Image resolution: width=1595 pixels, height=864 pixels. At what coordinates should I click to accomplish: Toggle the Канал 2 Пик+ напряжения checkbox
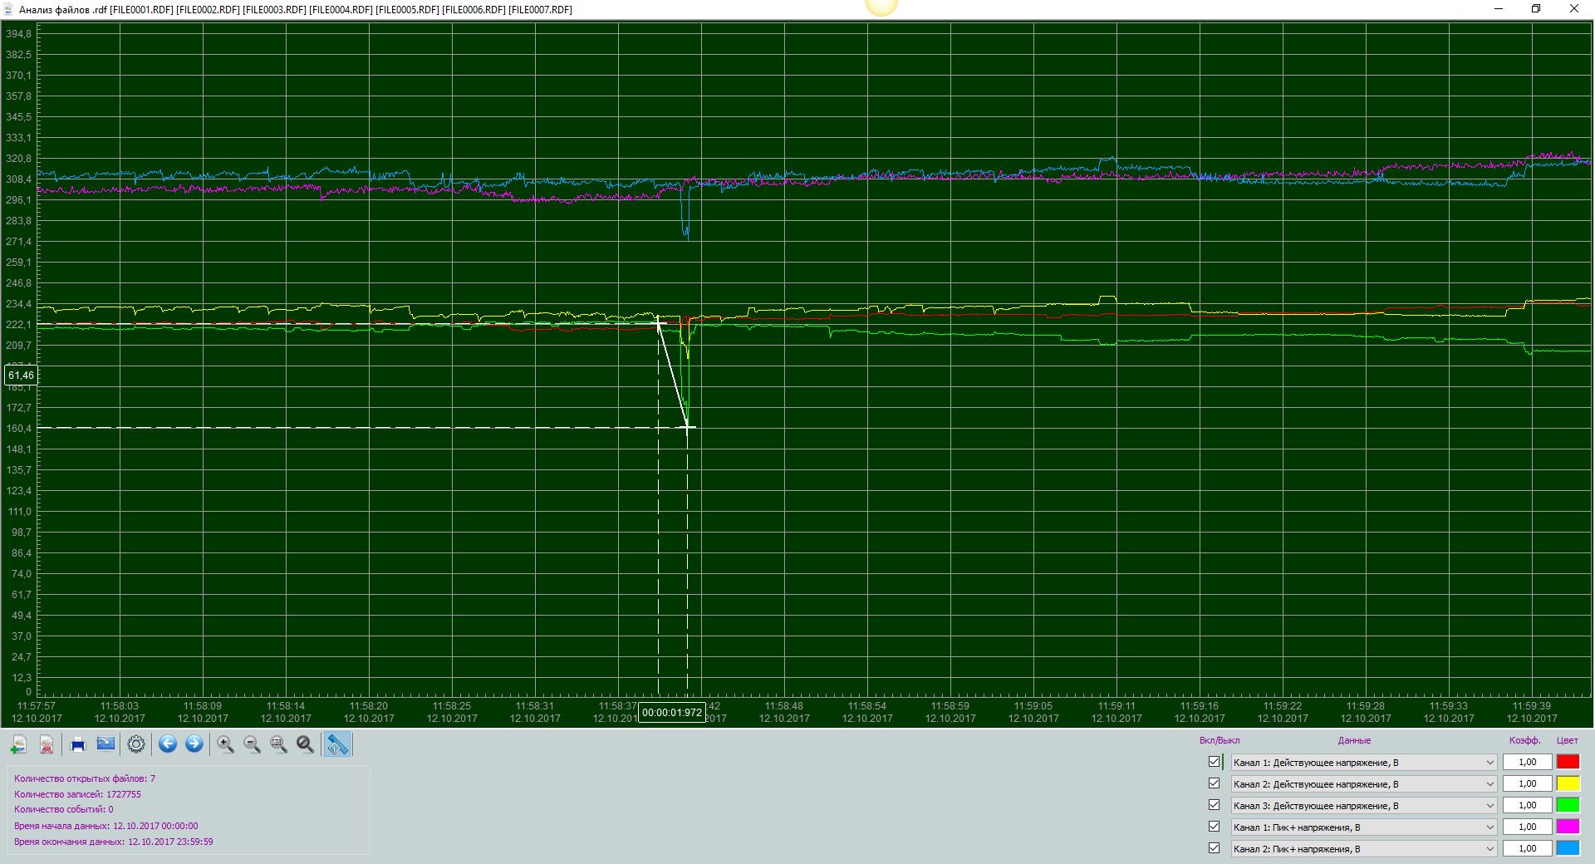coord(1215,848)
